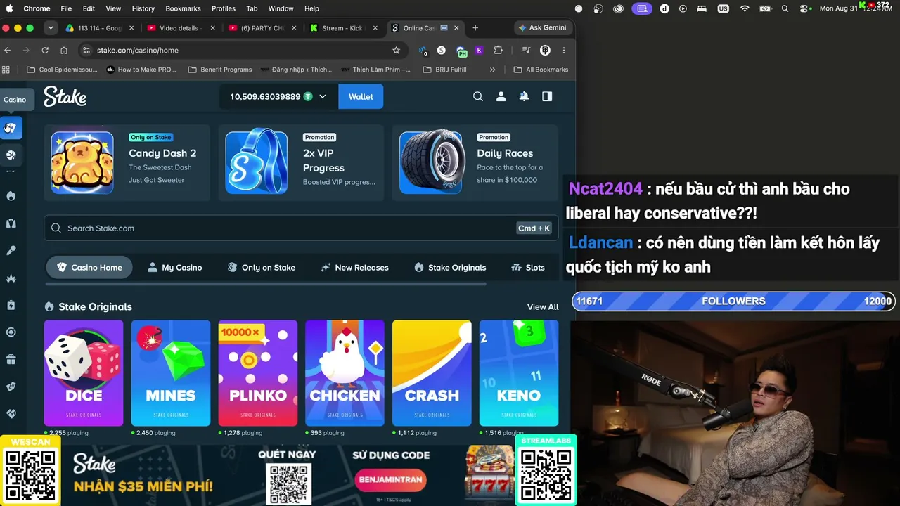
Task: Open the Casino section in Stake sidebar
Action: (11, 128)
